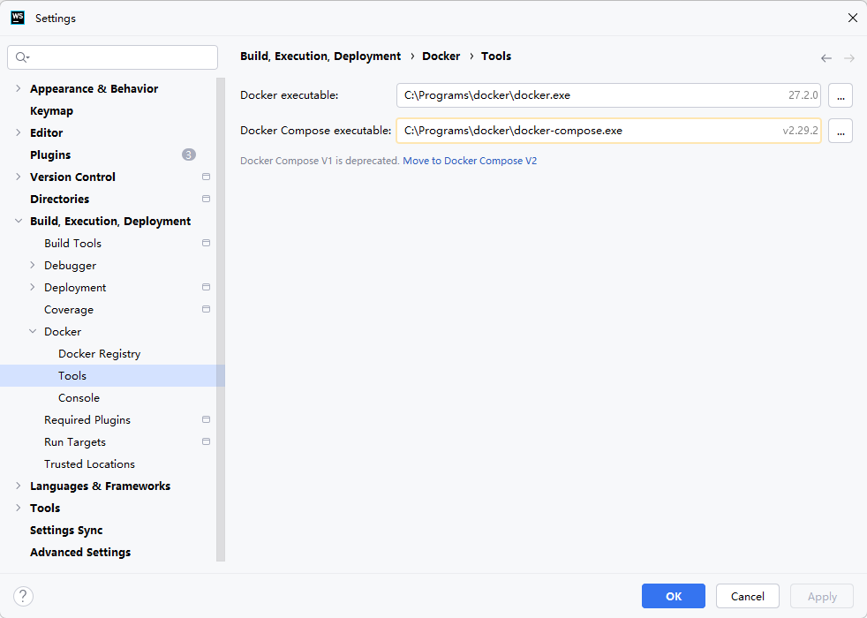Click Cancel to discard changes
Screen dimensions: 867x618
tap(747, 596)
